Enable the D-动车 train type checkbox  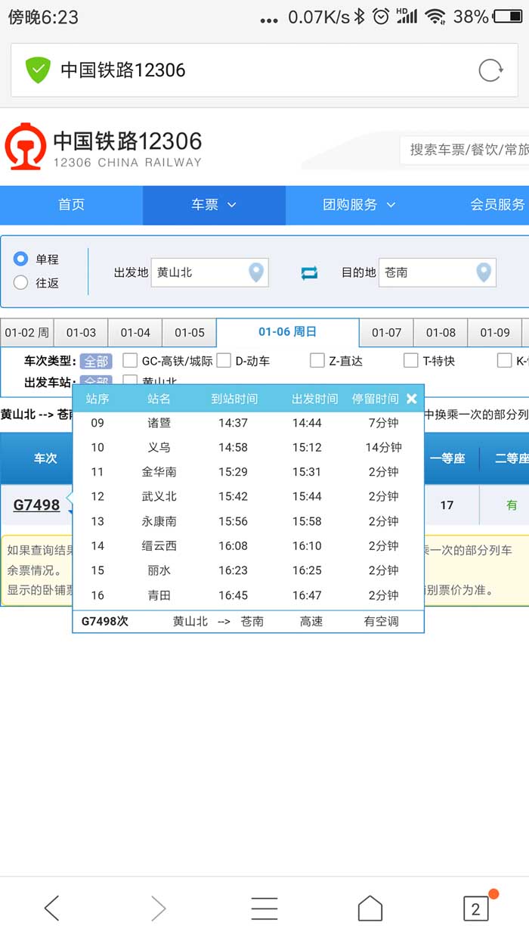coord(224,361)
